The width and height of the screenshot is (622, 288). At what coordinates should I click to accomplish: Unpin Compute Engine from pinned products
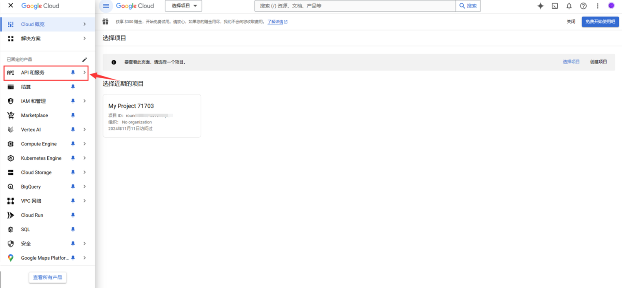(73, 144)
